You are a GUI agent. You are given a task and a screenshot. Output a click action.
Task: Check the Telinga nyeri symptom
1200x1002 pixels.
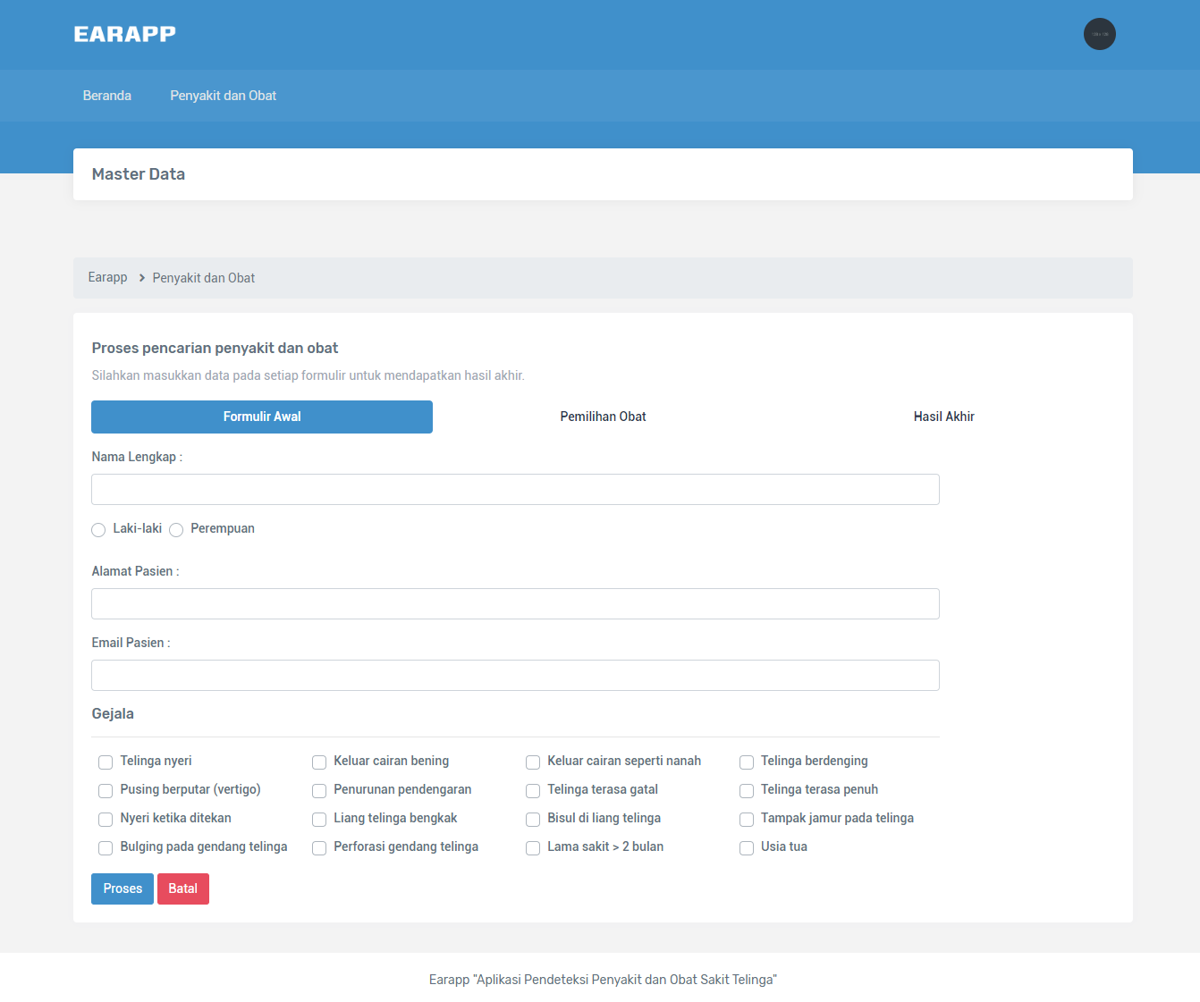106,762
